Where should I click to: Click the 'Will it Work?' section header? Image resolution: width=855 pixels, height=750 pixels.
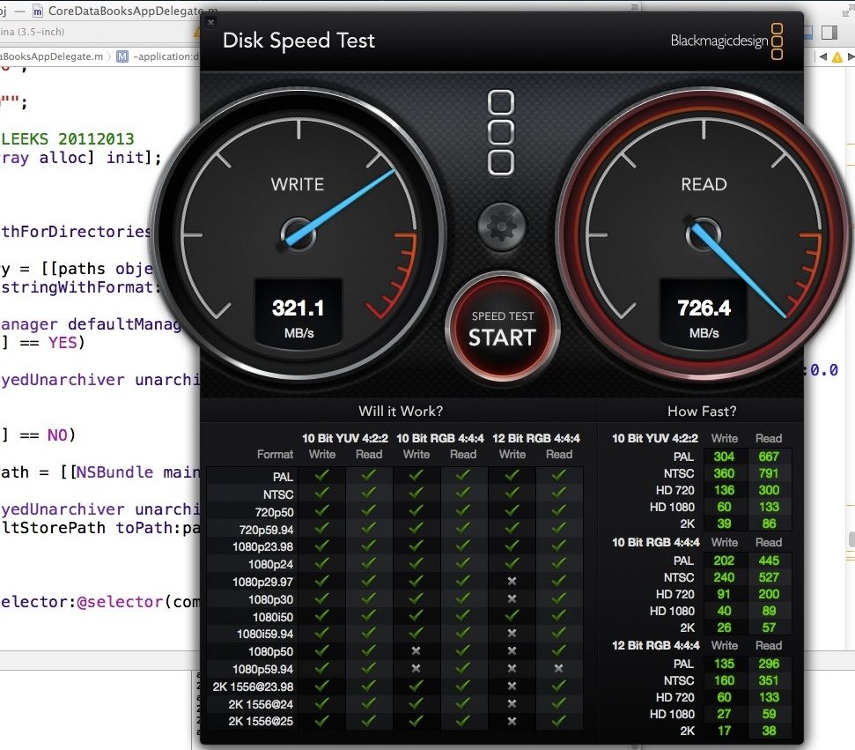point(400,411)
